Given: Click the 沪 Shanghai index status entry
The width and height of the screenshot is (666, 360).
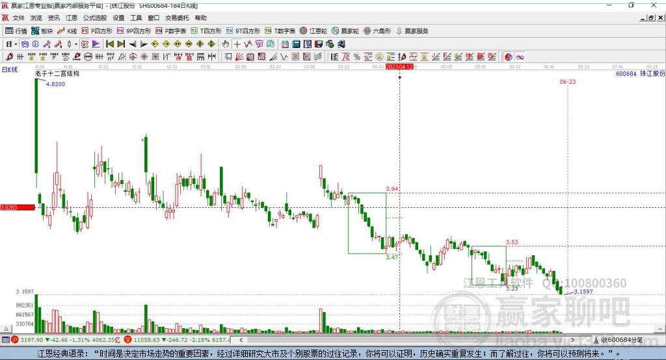Looking at the screenshot, I should [x=66, y=340].
